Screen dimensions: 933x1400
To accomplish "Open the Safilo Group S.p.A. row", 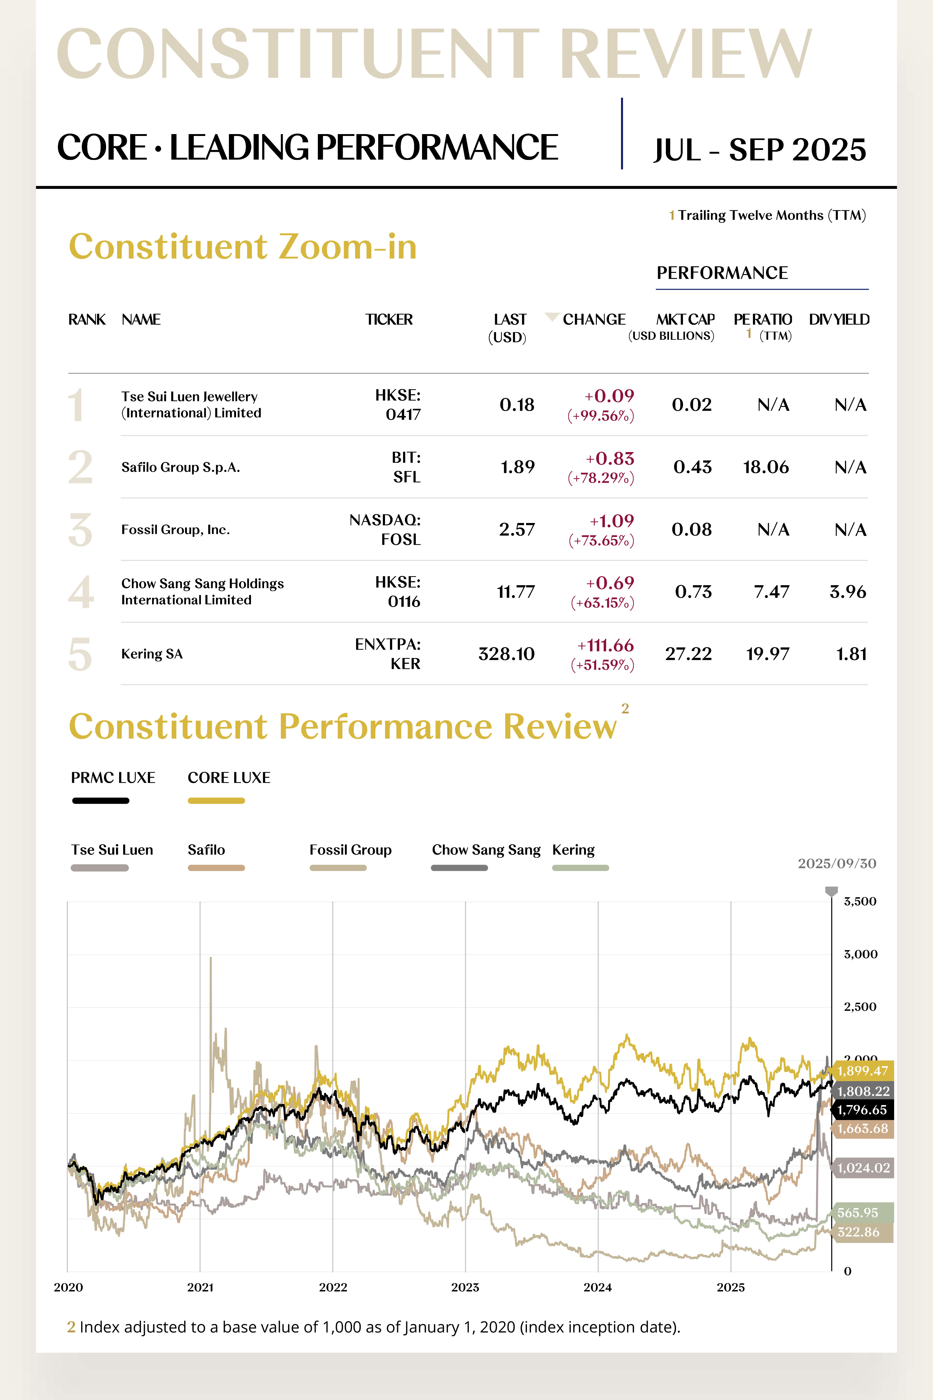I will (180, 467).
